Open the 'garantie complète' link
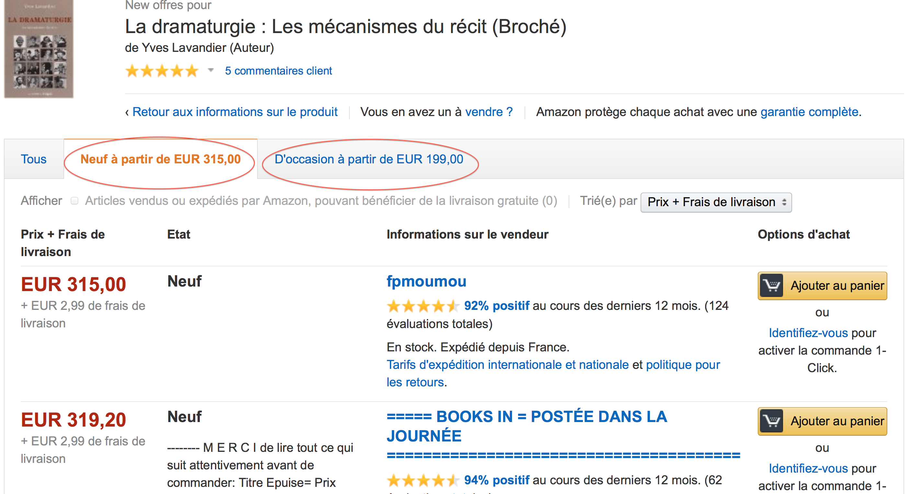 tap(810, 112)
